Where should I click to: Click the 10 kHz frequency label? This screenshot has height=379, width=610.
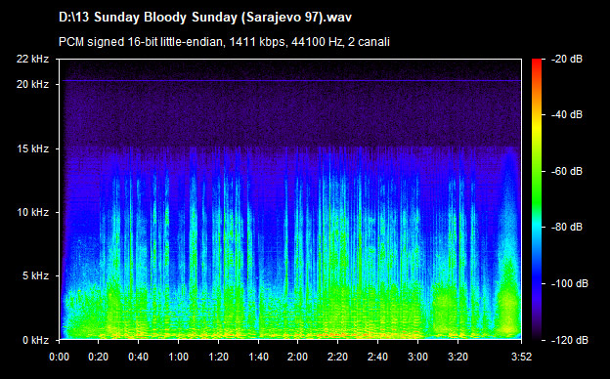32,212
